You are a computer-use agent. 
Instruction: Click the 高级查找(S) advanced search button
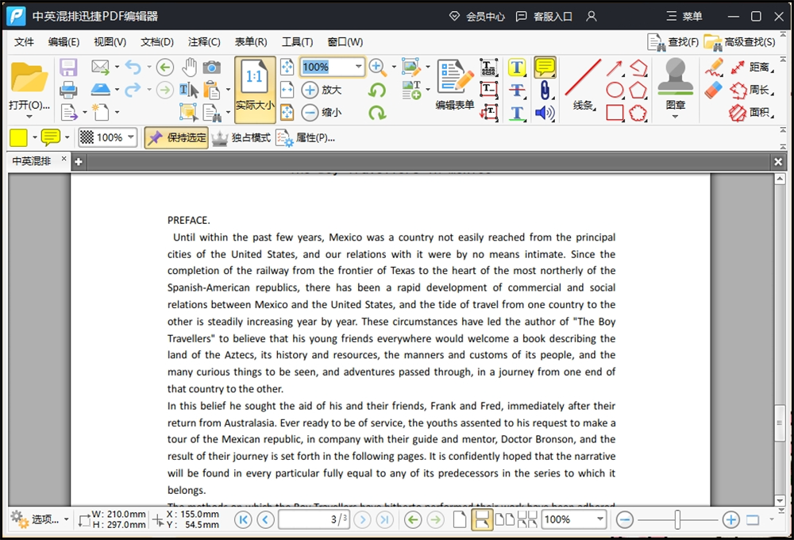[740, 42]
